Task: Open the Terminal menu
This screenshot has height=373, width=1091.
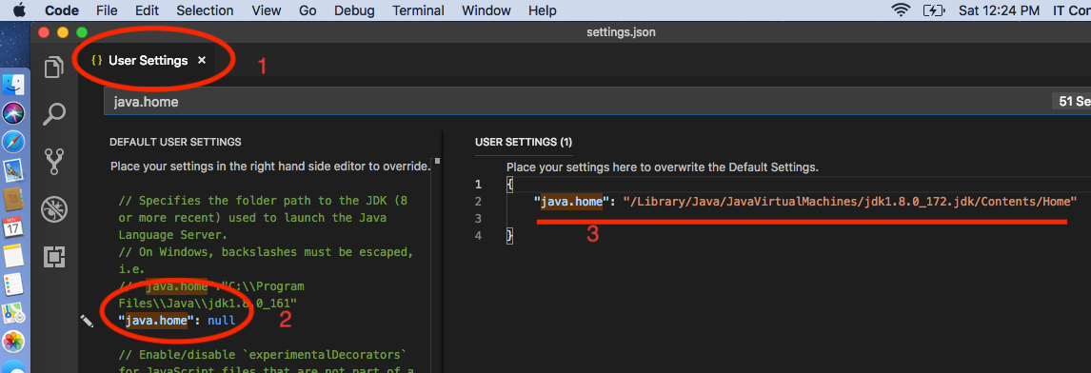Action: [x=418, y=10]
